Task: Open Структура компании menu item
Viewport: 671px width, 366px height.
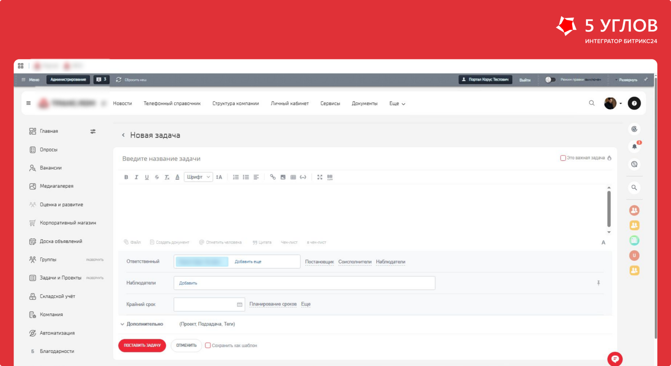Action: click(236, 104)
